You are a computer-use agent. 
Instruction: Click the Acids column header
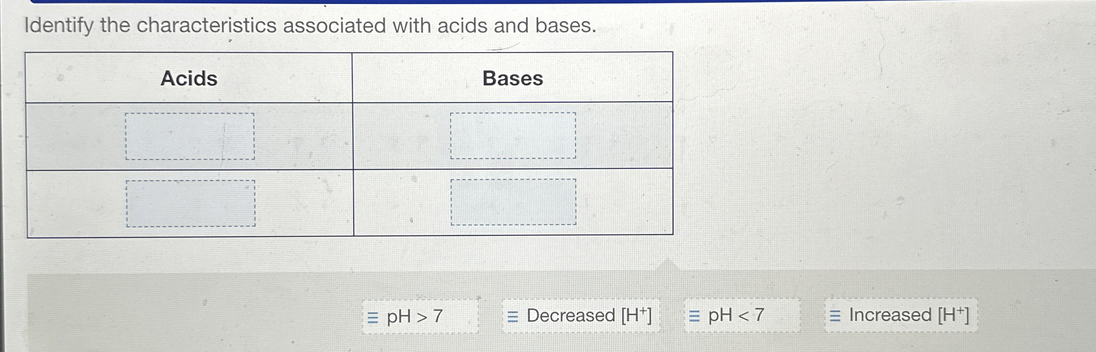[x=190, y=78]
